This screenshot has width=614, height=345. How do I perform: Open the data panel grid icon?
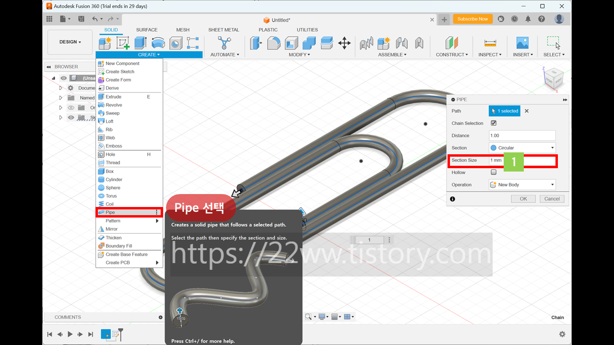point(49,19)
